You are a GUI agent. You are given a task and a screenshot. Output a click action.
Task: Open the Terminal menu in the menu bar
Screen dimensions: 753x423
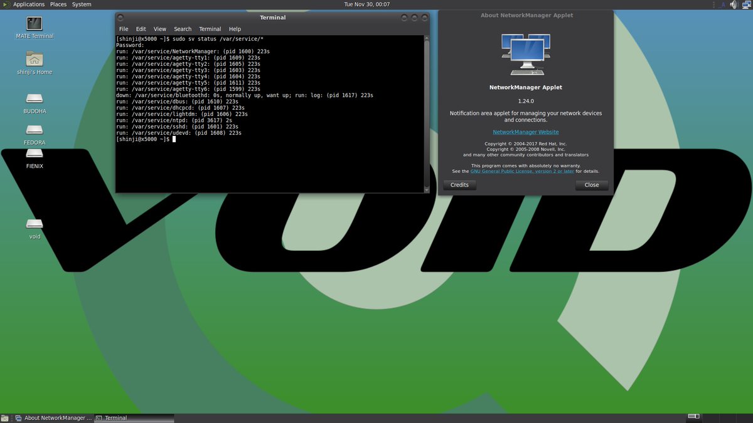coord(210,29)
